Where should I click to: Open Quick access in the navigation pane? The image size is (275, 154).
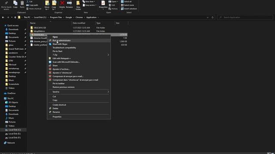13,26
